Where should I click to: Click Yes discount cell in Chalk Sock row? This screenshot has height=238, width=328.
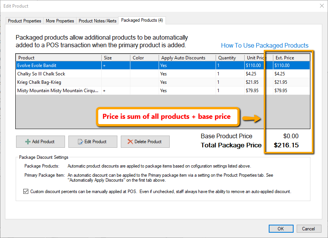(187, 74)
